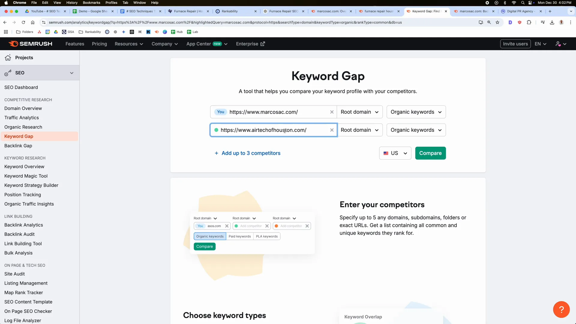Screen dimensions: 576x324
Task: Open the Keyword Gap sidebar tool
Action: coord(19,136)
